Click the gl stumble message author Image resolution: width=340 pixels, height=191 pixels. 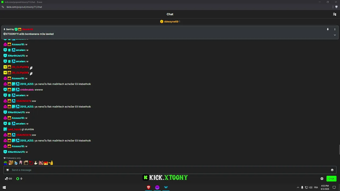point(14,129)
